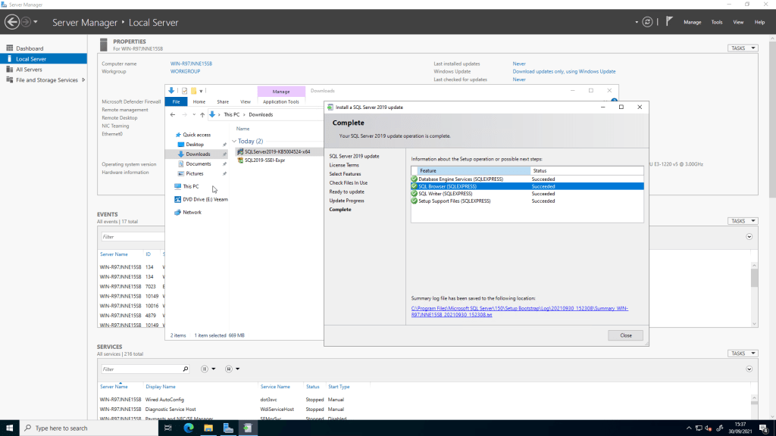
Task: Open the Services TASKS dropdown
Action: [x=743, y=353]
